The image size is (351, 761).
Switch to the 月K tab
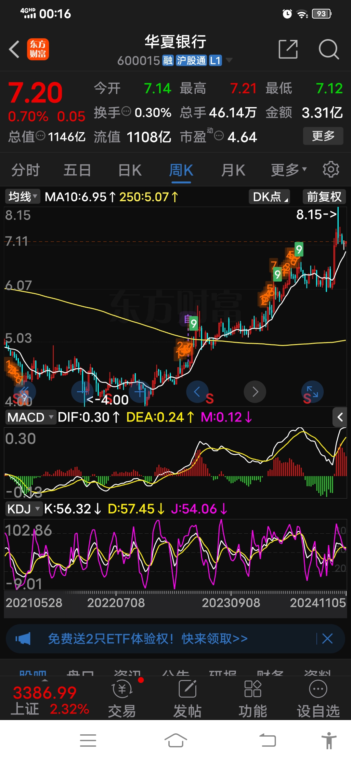point(233,170)
